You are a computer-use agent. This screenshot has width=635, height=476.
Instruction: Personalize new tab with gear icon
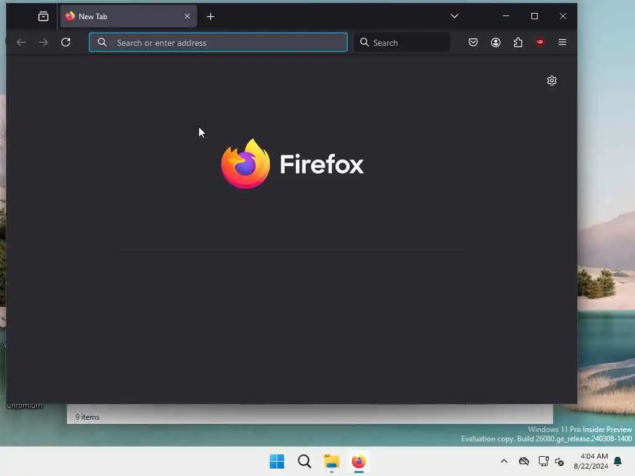pyautogui.click(x=551, y=81)
